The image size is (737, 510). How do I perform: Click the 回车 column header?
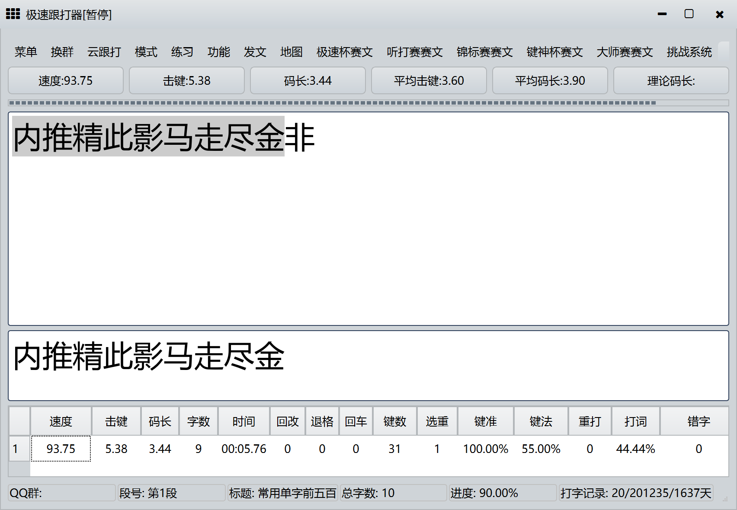coord(356,421)
